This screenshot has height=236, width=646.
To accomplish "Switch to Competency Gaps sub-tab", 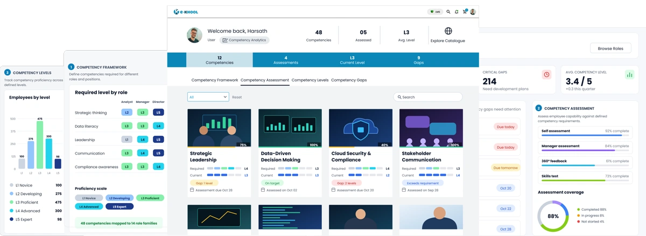I will click(349, 80).
